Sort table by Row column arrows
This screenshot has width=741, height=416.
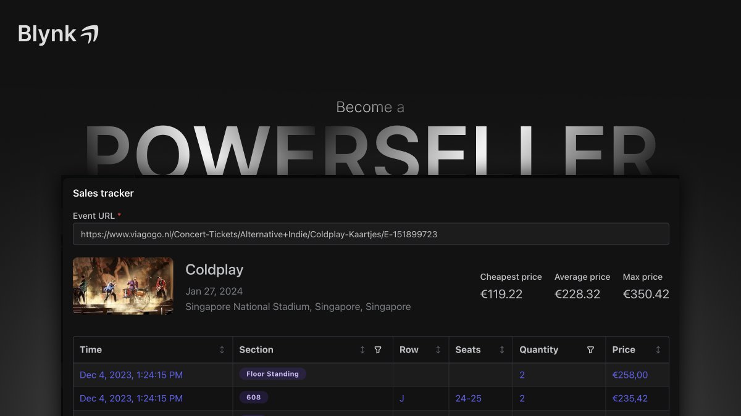(438, 349)
